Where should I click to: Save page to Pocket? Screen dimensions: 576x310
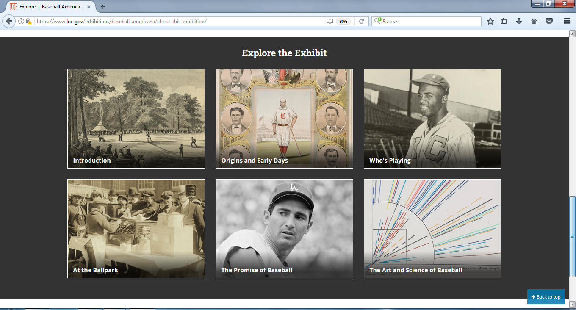(549, 21)
